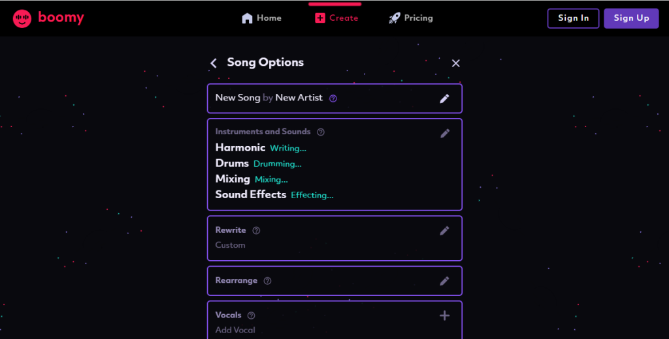Screen dimensions: 669x339
Task: Select the Drums instrument row
Action: 232,164
